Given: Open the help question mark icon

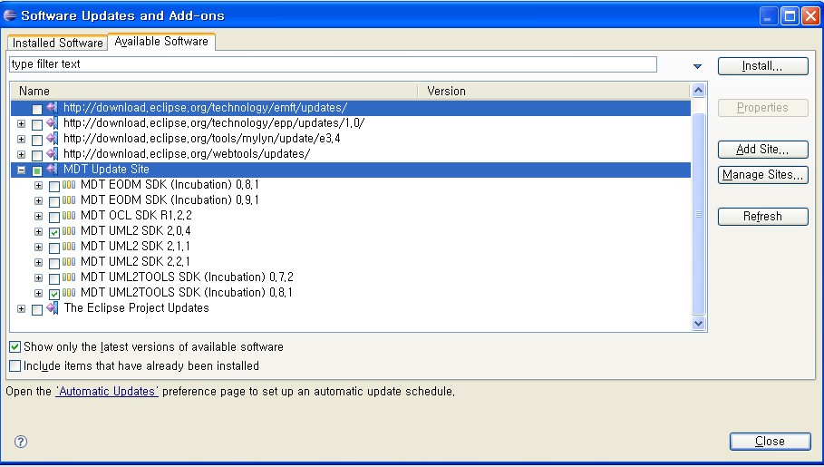Looking at the screenshot, I should pyautogui.click(x=21, y=442).
